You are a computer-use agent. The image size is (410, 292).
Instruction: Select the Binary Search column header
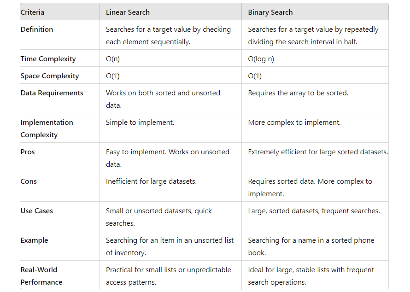pos(270,12)
